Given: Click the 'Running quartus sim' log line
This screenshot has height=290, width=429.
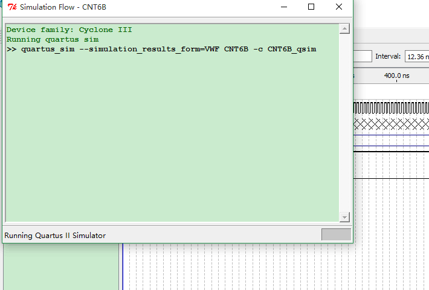Looking at the screenshot, I should click(x=53, y=39).
